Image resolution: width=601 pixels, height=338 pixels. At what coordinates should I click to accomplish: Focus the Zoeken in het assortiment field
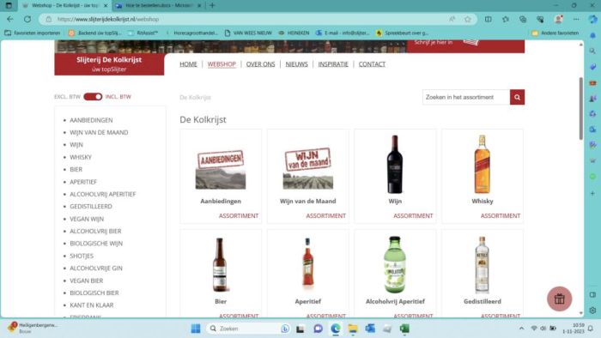[466, 97]
